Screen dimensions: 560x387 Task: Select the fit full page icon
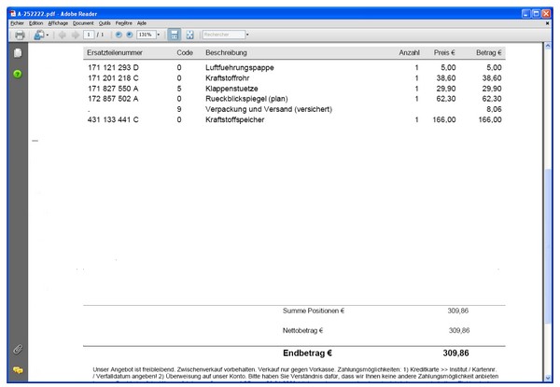[x=189, y=35]
